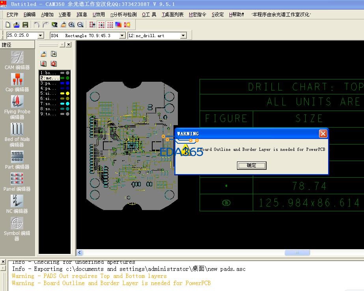Select layer 1:bo... in layer list
Screen dimensions: 364x291
(48, 73)
